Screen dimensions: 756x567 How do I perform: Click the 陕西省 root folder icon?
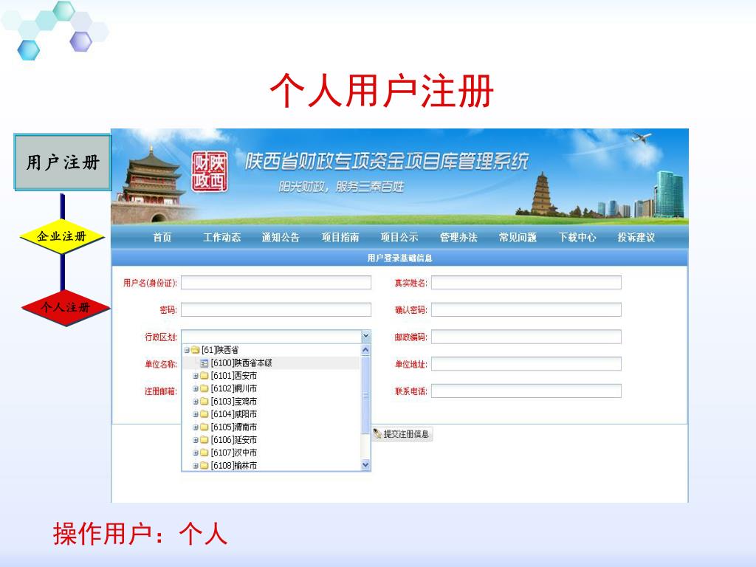pyautogui.click(x=196, y=350)
